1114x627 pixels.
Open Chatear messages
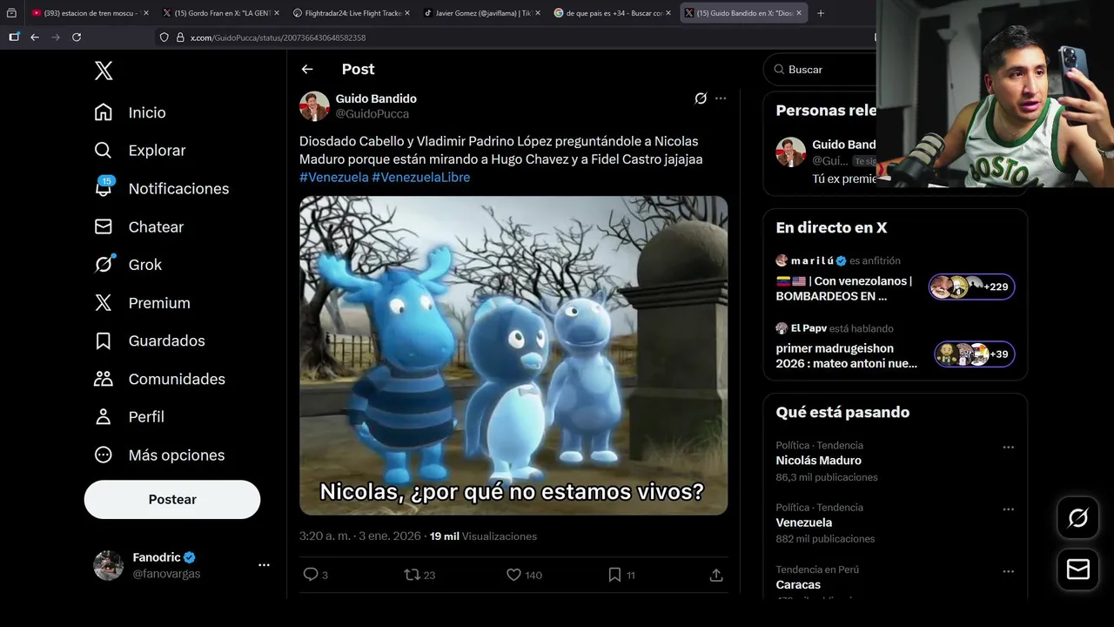(138, 226)
